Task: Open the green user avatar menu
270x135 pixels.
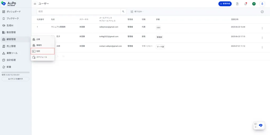Action: pos(254,4)
